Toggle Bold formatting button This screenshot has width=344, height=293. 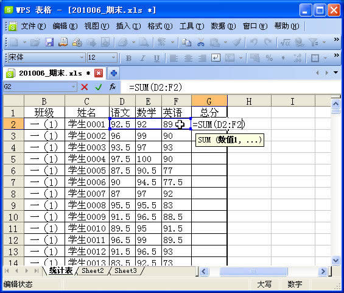[x=128, y=58]
